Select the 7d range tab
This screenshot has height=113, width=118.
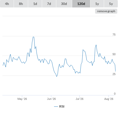click(49, 4)
